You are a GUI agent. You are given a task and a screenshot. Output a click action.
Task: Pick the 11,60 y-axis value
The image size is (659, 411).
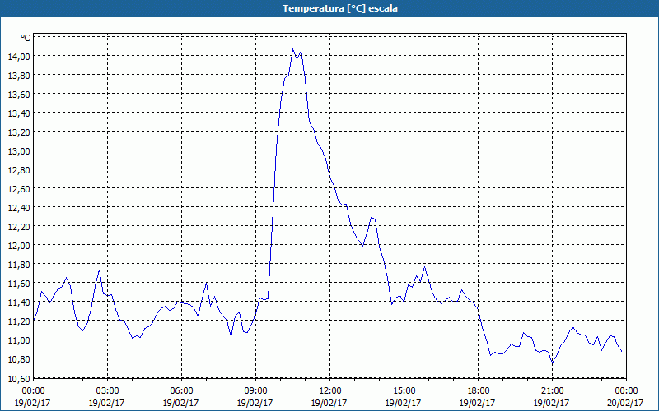[18, 284]
